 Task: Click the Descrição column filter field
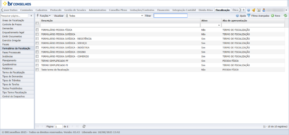tap(120, 25)
